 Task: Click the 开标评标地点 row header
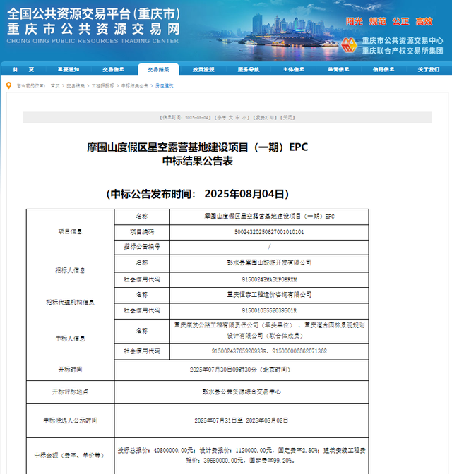(x=70, y=391)
